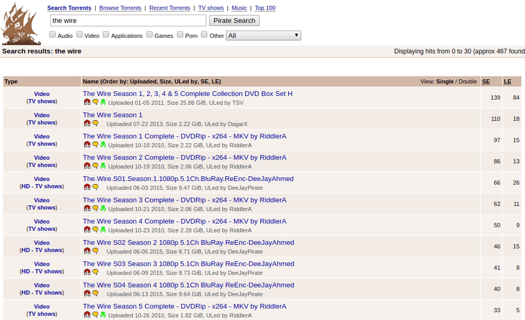Enable the Audio category checkbox

52,35
